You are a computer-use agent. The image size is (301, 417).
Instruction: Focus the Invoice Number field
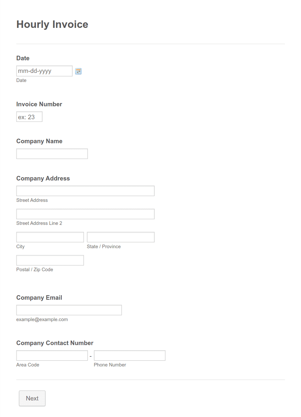click(x=29, y=117)
